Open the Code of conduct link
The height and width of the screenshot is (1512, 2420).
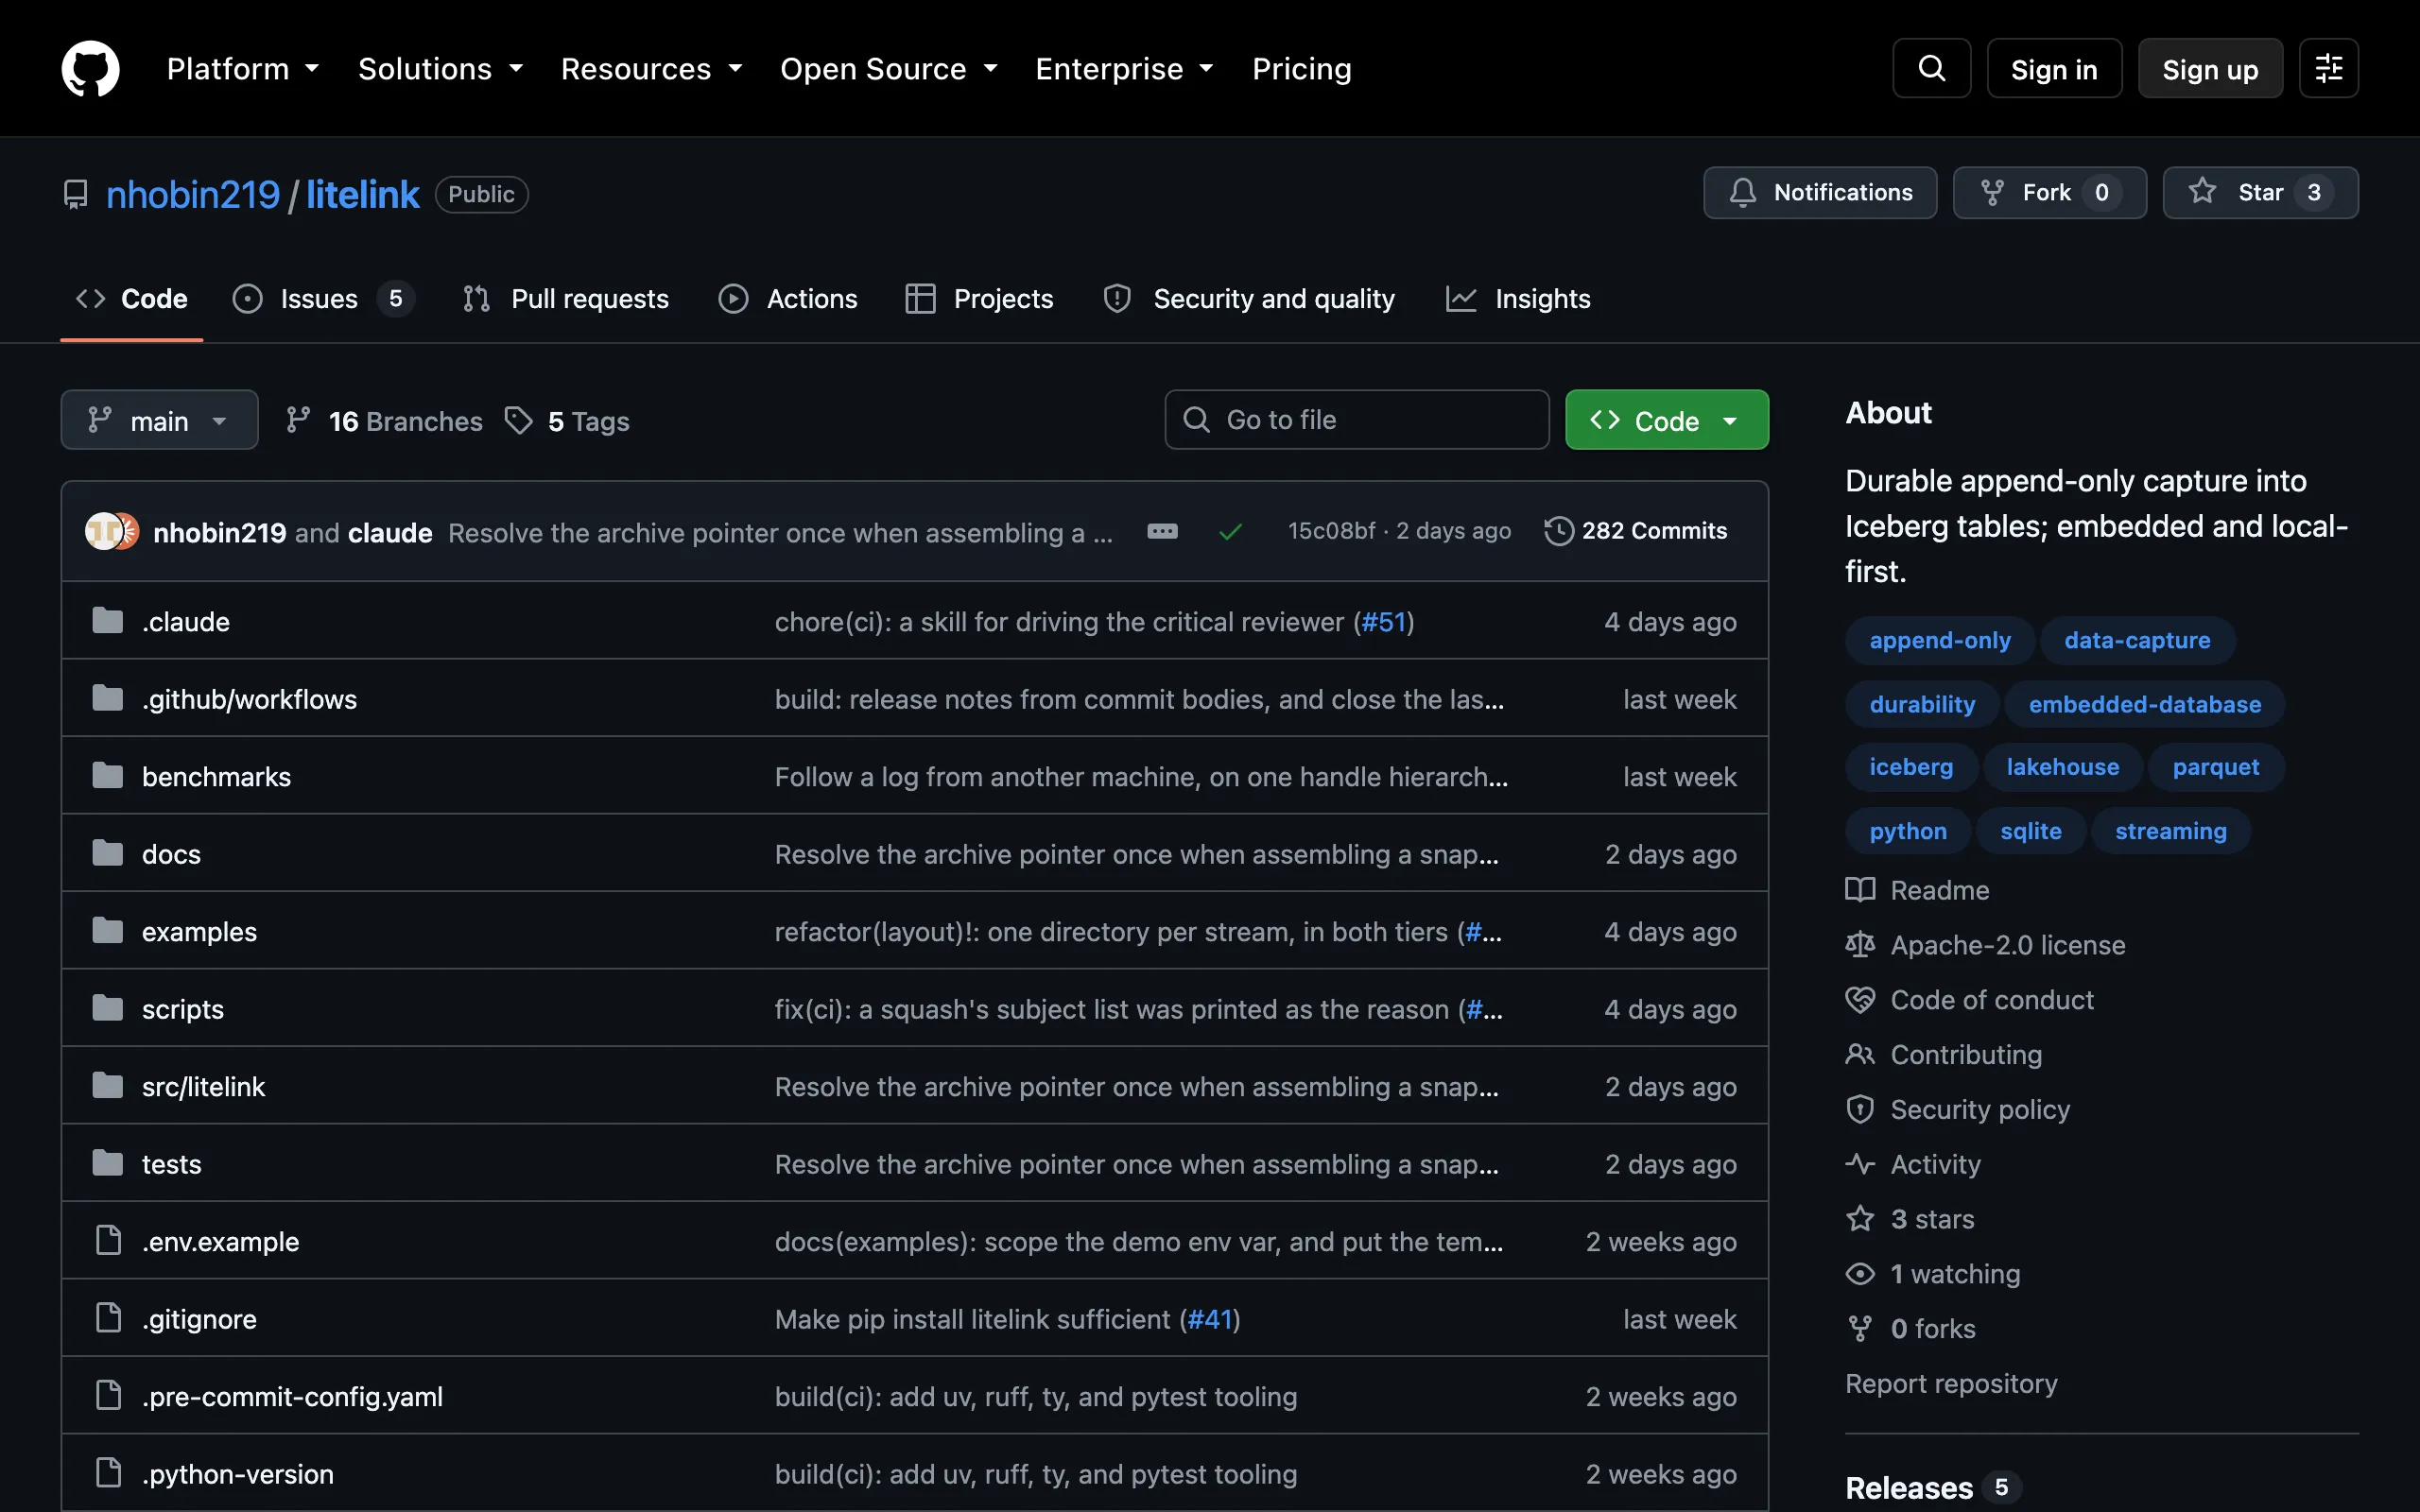point(1970,1000)
